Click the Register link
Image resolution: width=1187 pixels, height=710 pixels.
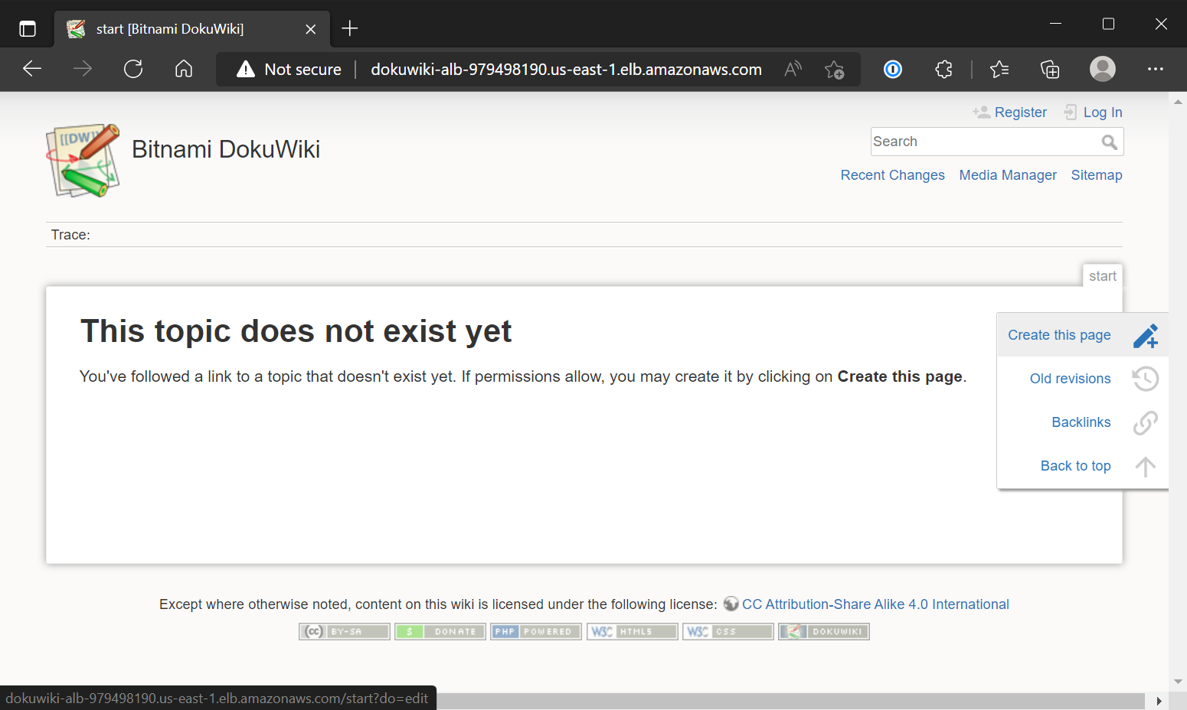tap(1020, 112)
